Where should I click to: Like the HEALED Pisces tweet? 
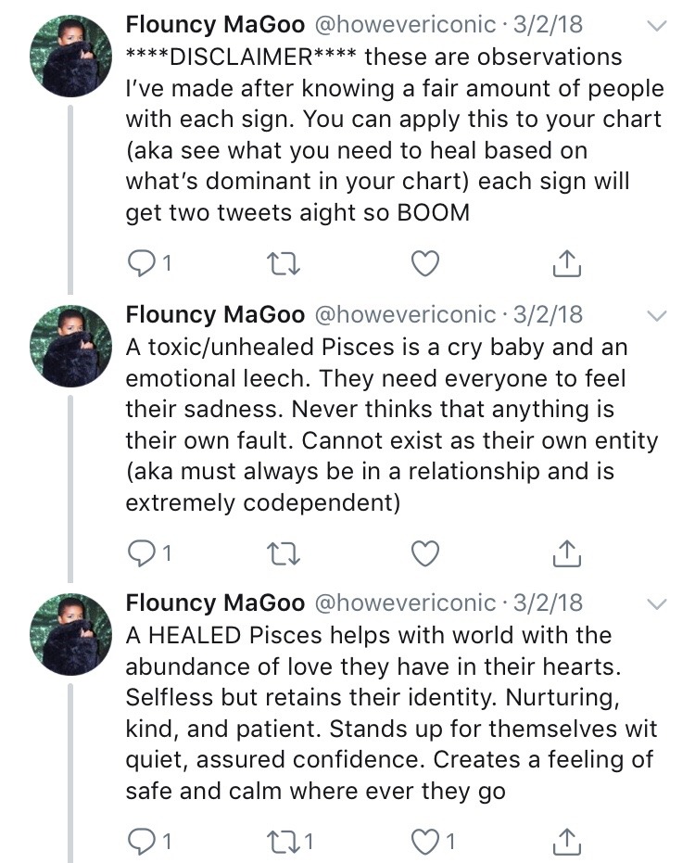(x=424, y=842)
